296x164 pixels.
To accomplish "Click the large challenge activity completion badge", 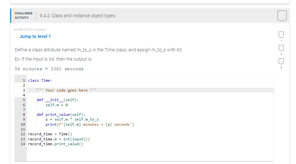I will (282, 16).
